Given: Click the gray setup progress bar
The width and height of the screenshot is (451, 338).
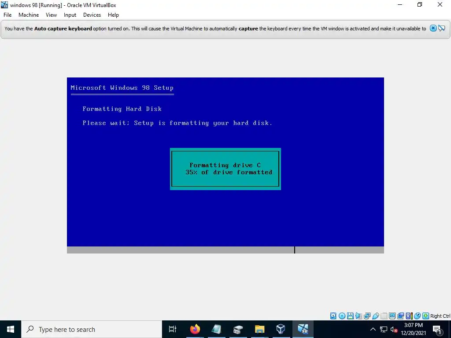Looking at the screenshot, I should [225, 250].
